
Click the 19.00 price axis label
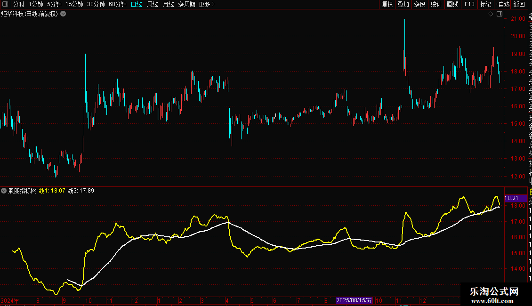[x=518, y=54]
